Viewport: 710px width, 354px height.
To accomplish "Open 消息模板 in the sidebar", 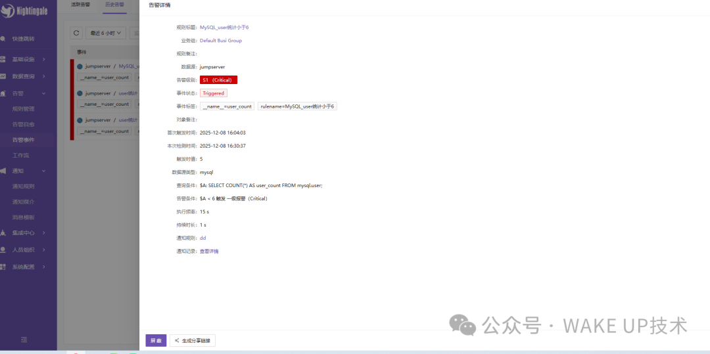I will point(23,217).
